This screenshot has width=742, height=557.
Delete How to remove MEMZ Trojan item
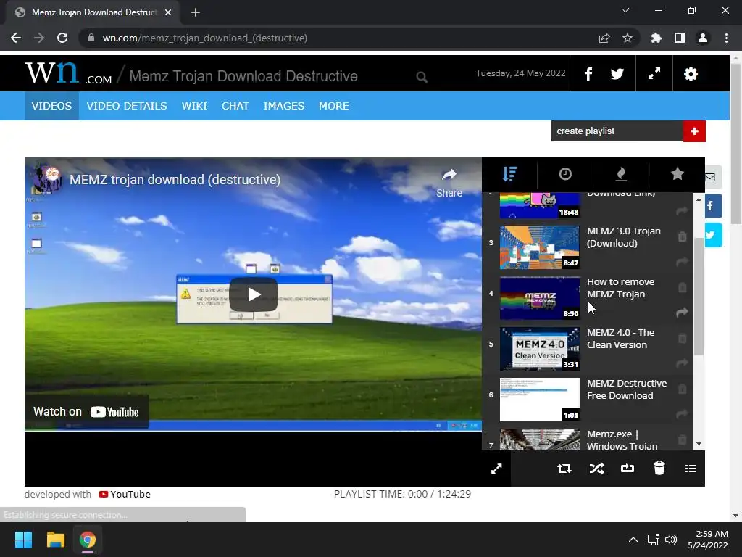click(682, 287)
